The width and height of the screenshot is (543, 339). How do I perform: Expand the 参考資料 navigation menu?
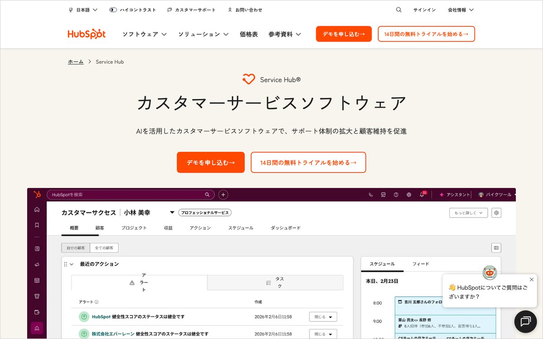click(285, 34)
